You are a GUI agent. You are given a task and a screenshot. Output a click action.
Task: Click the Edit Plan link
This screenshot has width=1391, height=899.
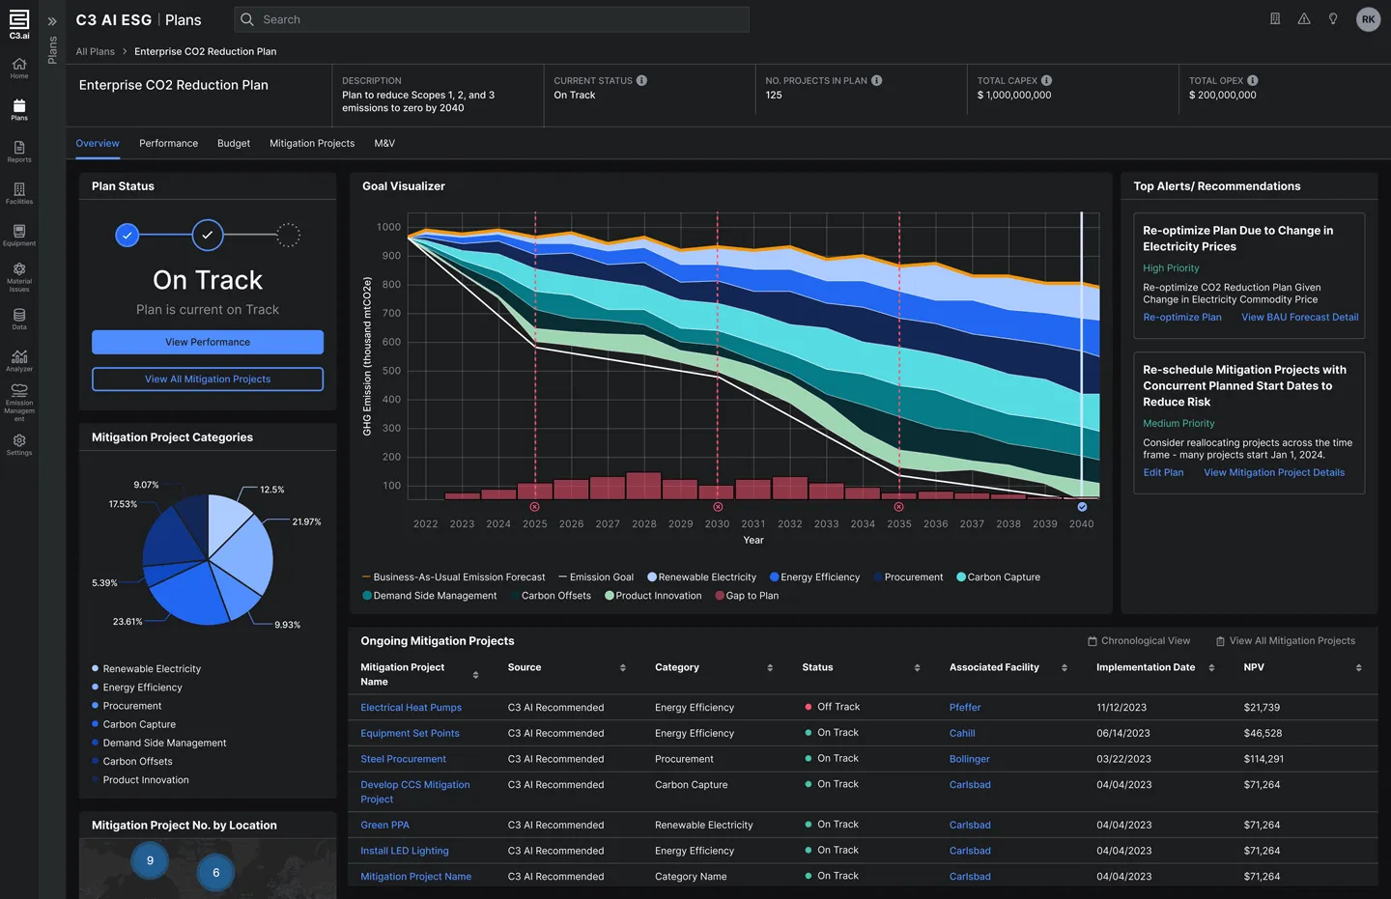coord(1163,472)
